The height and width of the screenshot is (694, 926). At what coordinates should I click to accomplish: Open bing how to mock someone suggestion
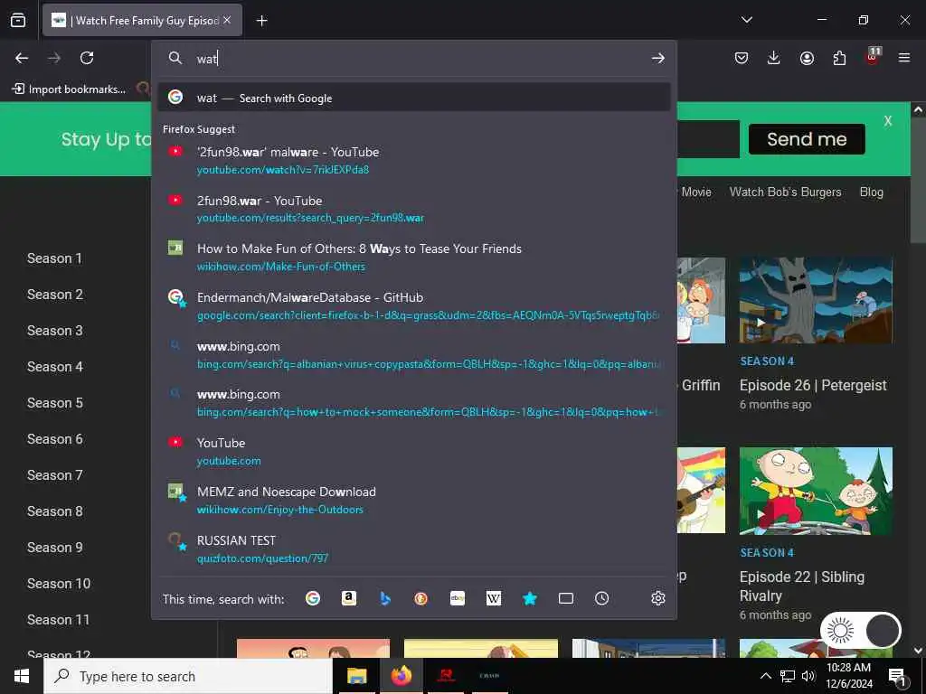(413, 402)
